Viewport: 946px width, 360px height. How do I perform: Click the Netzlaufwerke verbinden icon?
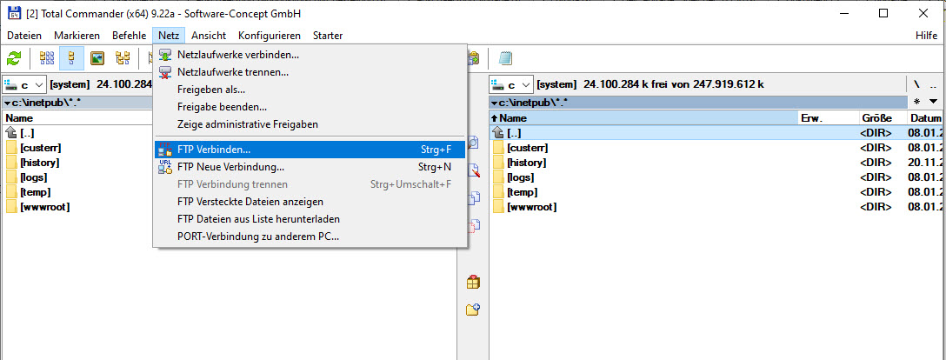(165, 55)
